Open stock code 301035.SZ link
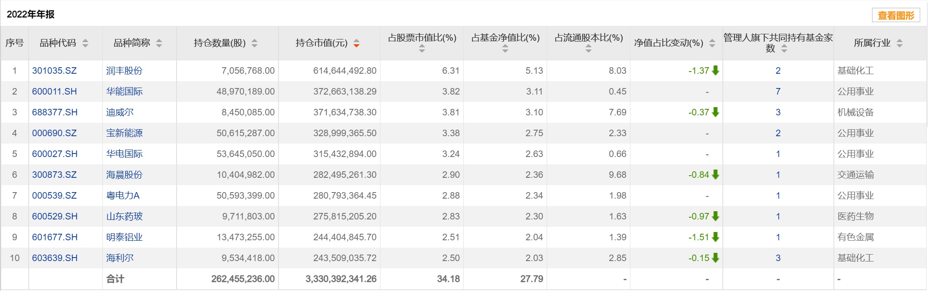This screenshot has height=291, width=928. [54, 71]
